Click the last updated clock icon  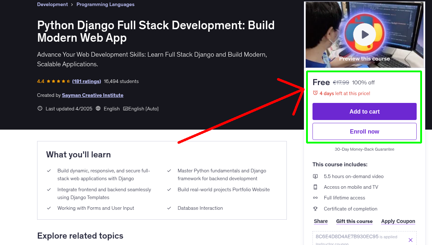40,109
